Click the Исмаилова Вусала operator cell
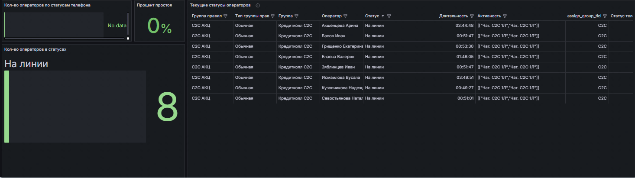The image size is (635, 178). (x=341, y=78)
